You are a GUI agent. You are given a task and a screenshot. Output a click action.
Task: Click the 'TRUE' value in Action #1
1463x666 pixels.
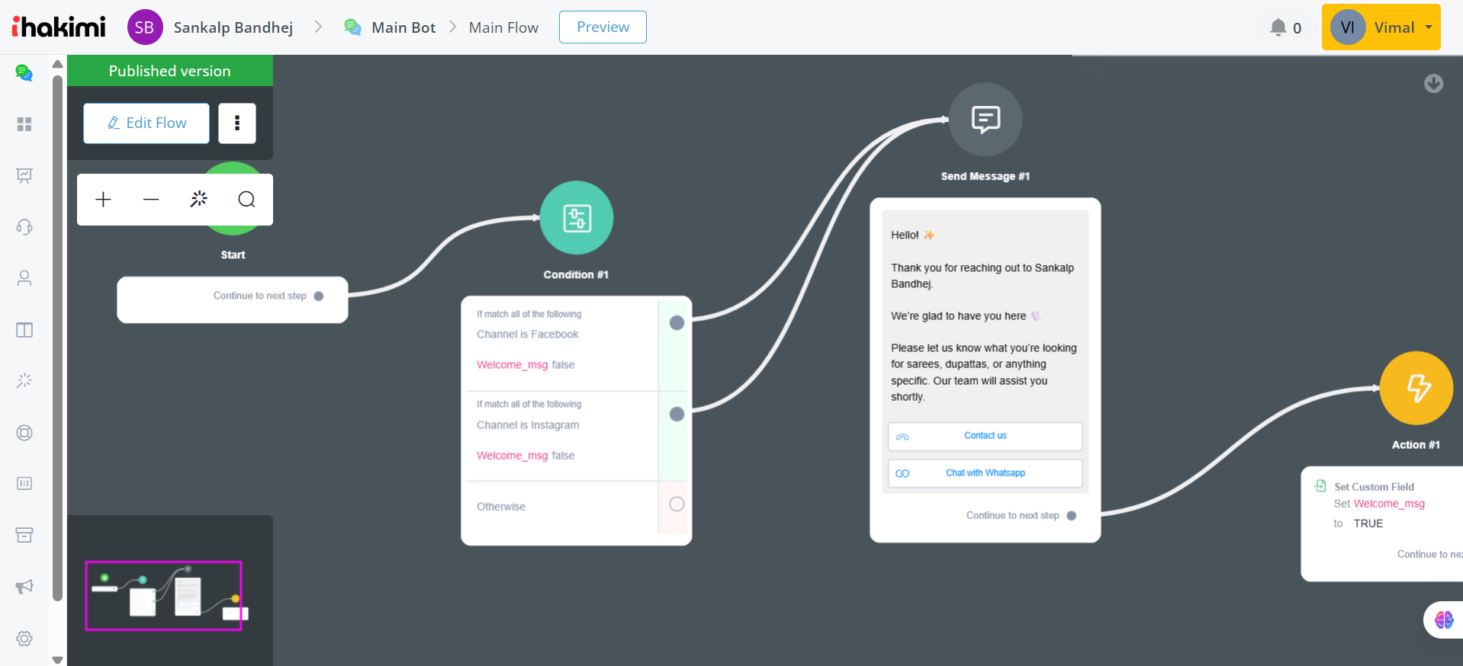(x=1368, y=524)
